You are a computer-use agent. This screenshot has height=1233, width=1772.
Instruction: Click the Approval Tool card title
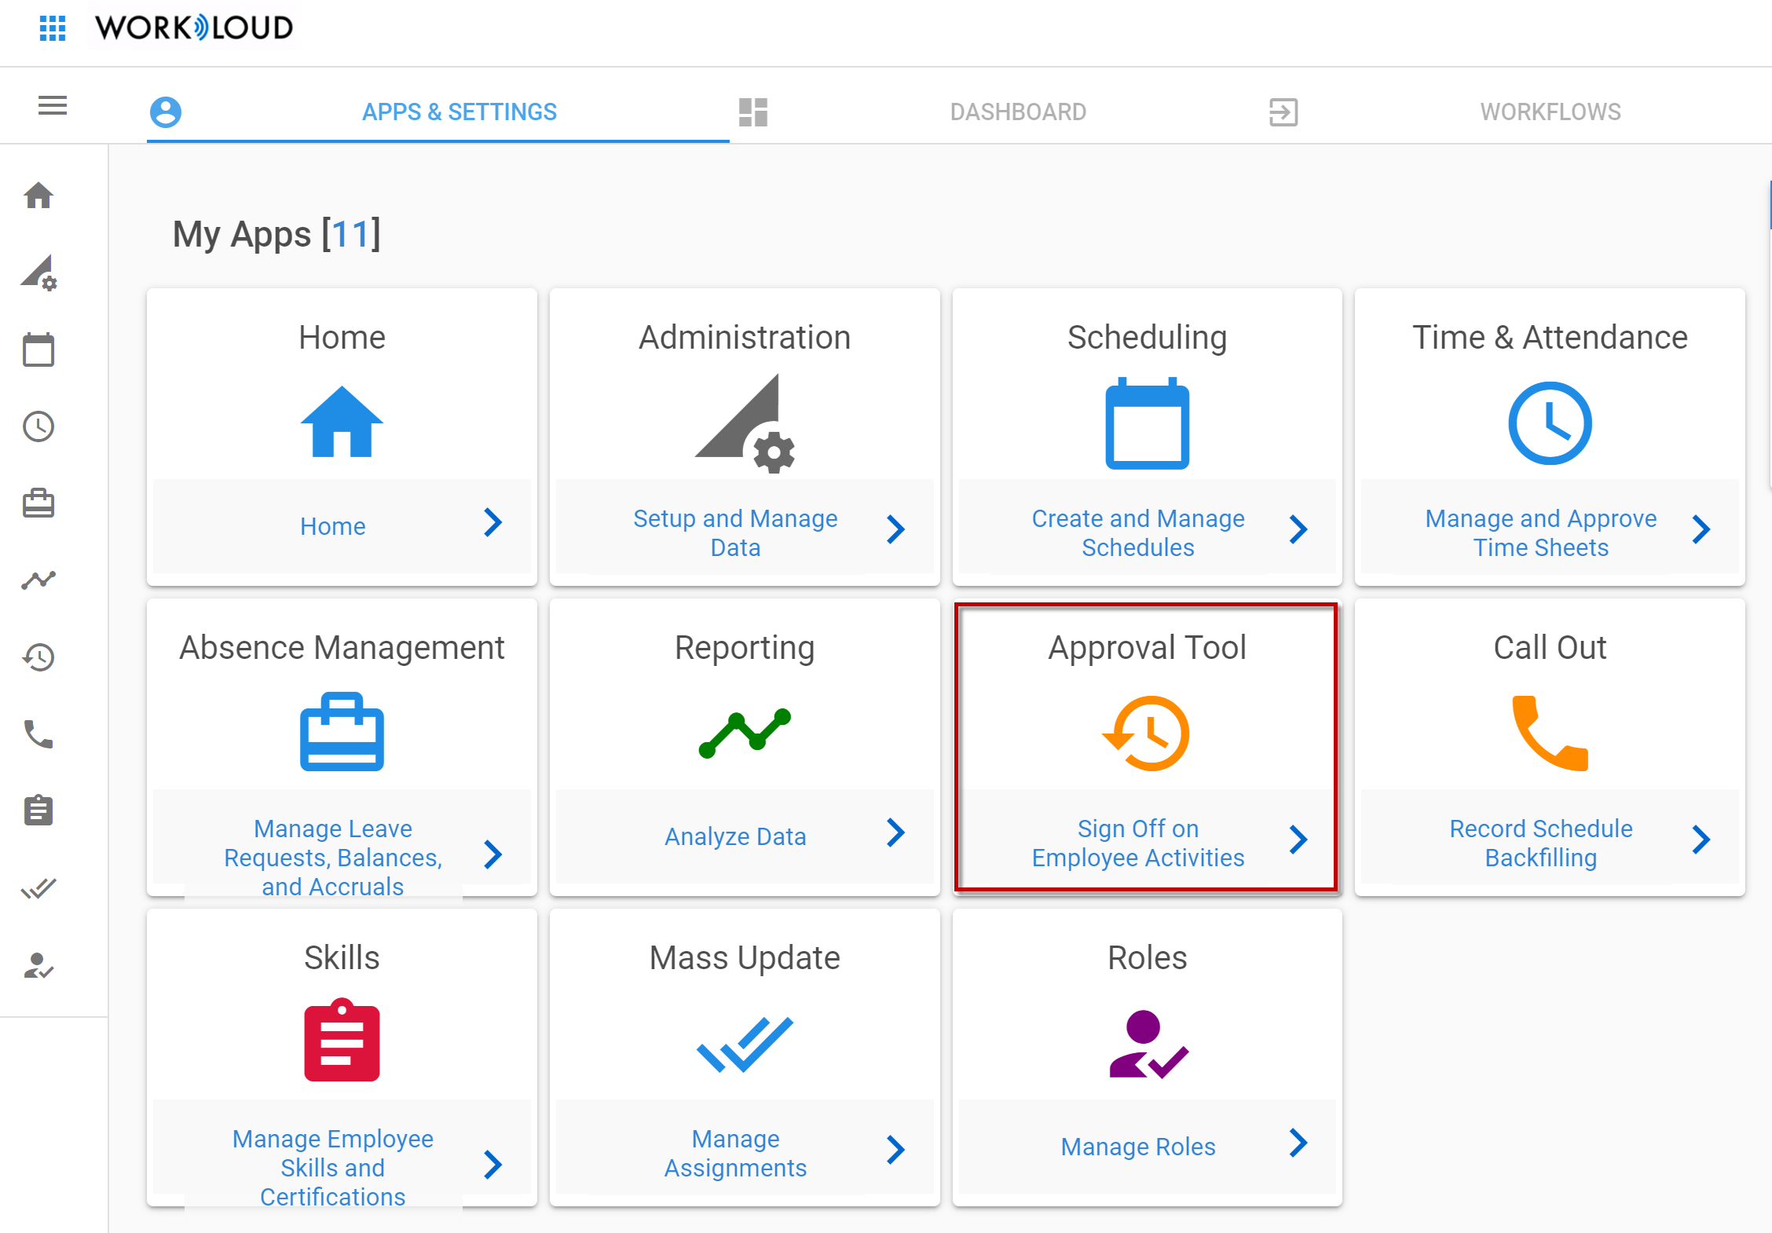1147,648
